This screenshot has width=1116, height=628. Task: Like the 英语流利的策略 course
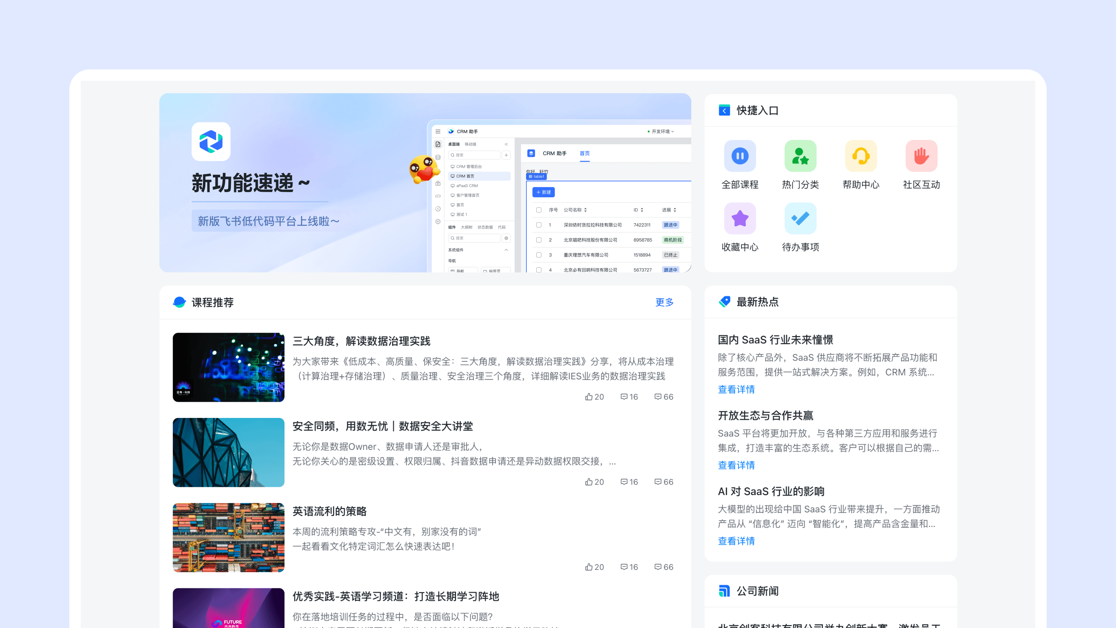589,566
